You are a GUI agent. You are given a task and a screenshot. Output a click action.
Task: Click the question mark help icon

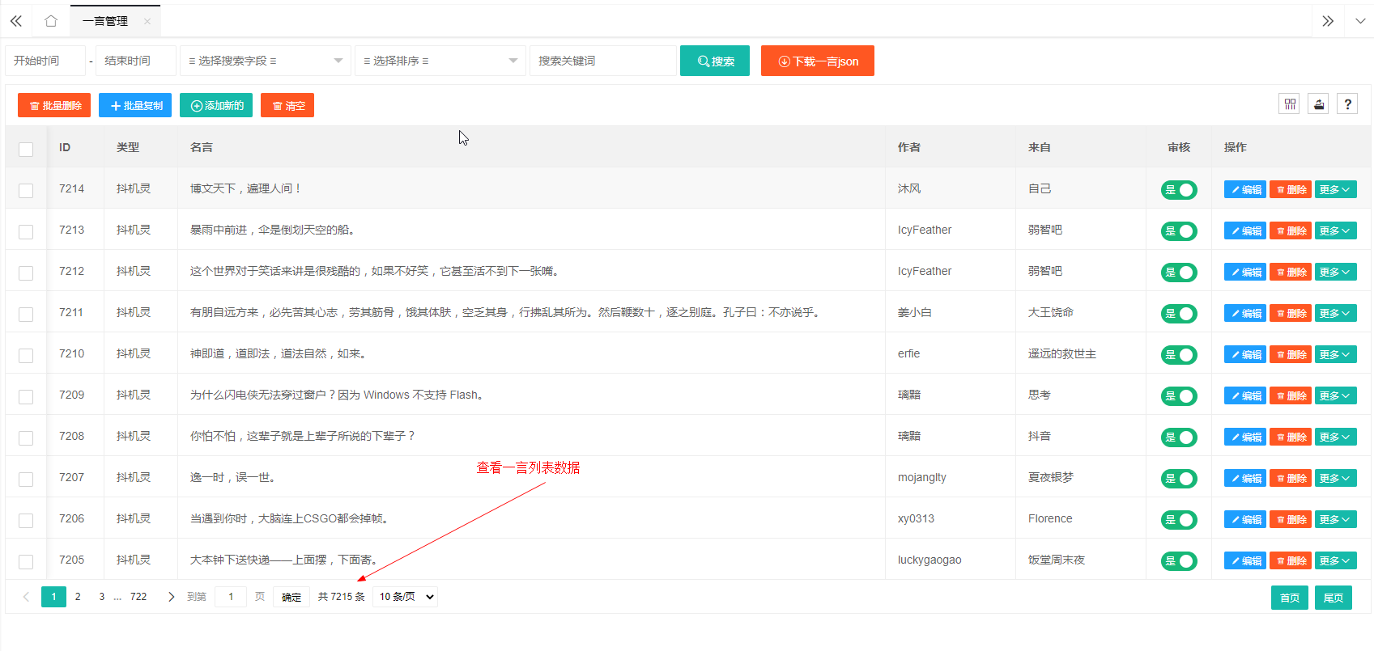point(1347,104)
